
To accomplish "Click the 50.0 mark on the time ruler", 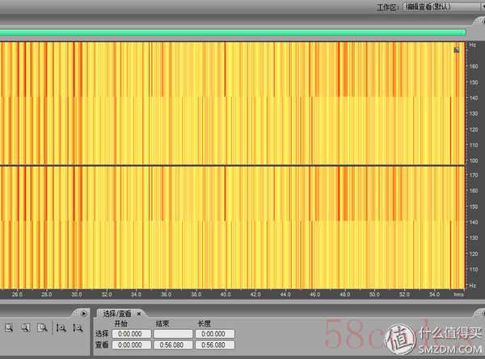I will 374,294.
